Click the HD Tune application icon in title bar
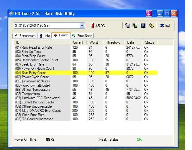Image resolution: width=192 pixels, height=150 pixels. 12,14
